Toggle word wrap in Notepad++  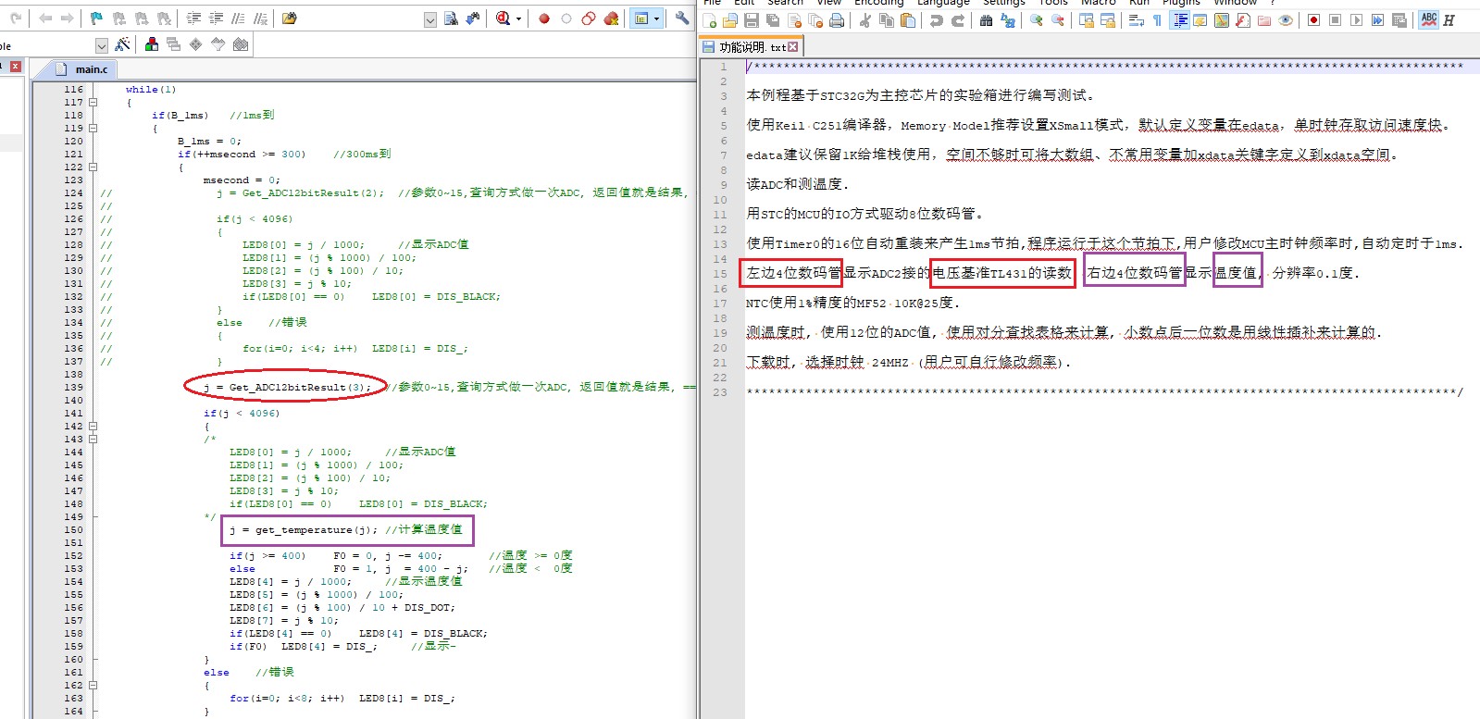(x=1136, y=20)
